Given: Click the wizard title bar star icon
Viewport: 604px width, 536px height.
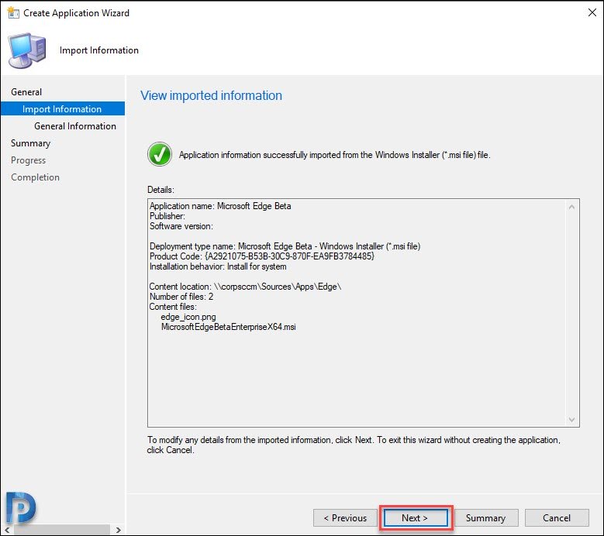Looking at the screenshot, I should click(13, 12).
